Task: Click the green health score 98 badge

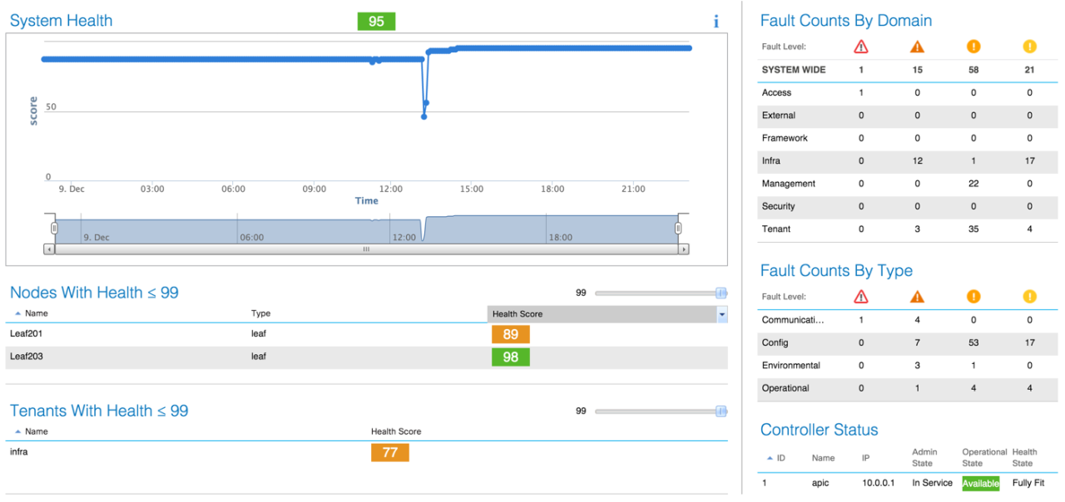Action: tap(511, 357)
